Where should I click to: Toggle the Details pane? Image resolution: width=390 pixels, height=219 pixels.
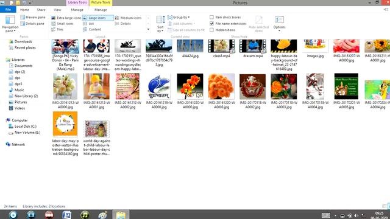tap(32, 24)
